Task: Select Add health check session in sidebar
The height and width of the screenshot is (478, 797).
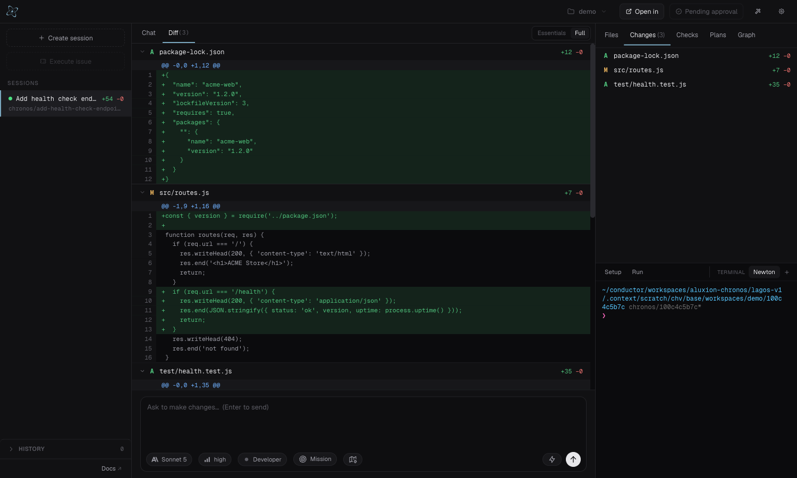Action: point(66,103)
